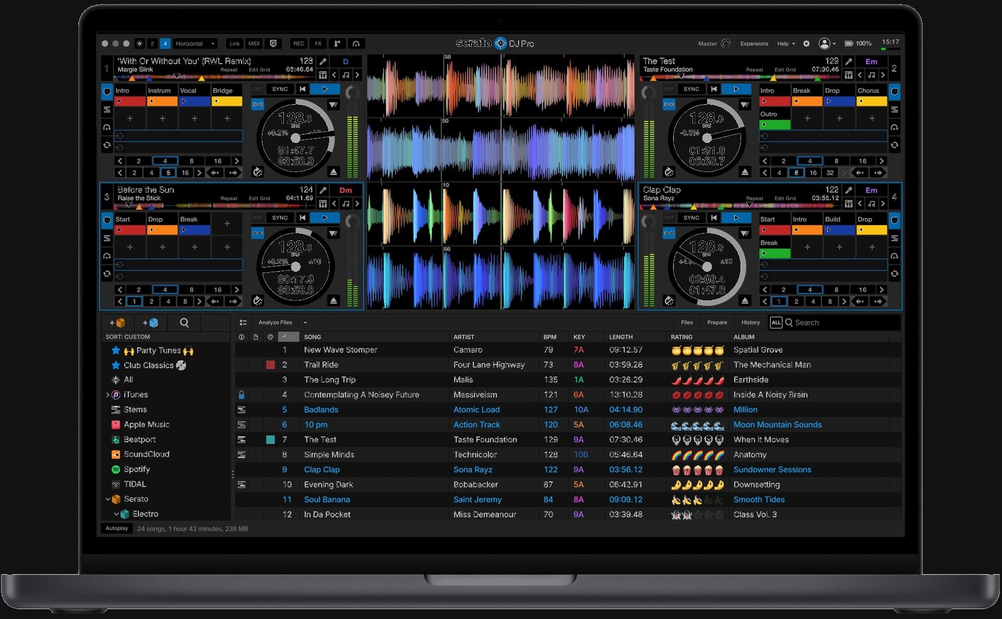
Task: Click deck 2 microphone icon
Action: pos(849,62)
